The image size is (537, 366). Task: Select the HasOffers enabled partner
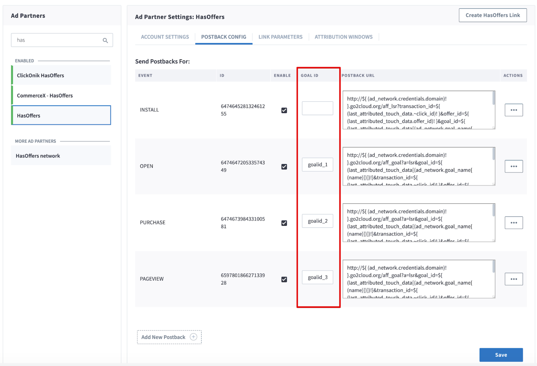61,115
